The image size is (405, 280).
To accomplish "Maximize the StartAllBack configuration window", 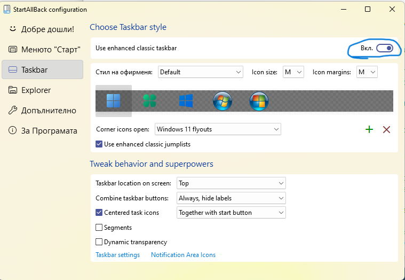I will (368, 9).
